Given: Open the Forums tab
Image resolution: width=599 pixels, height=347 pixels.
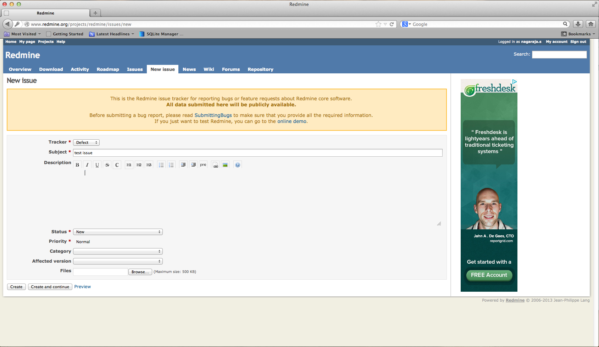Looking at the screenshot, I should [x=231, y=69].
